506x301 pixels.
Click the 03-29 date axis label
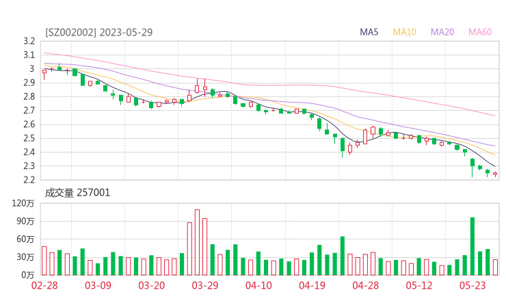(205, 285)
